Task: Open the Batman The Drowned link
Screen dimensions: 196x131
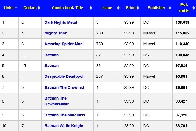Action: pos(64,87)
